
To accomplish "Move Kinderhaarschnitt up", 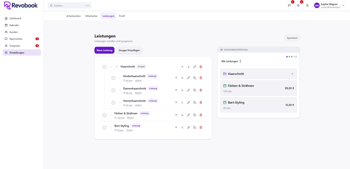I will tap(176, 78).
